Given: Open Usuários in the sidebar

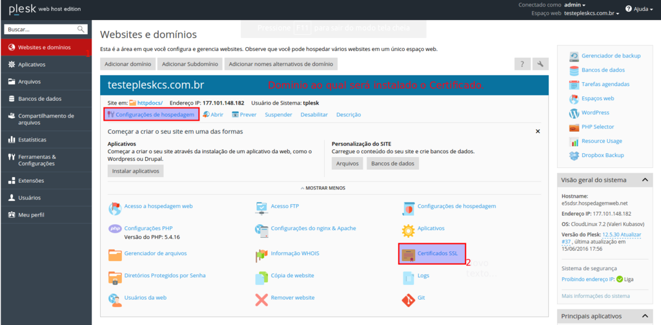Looking at the screenshot, I should pos(46,198).
